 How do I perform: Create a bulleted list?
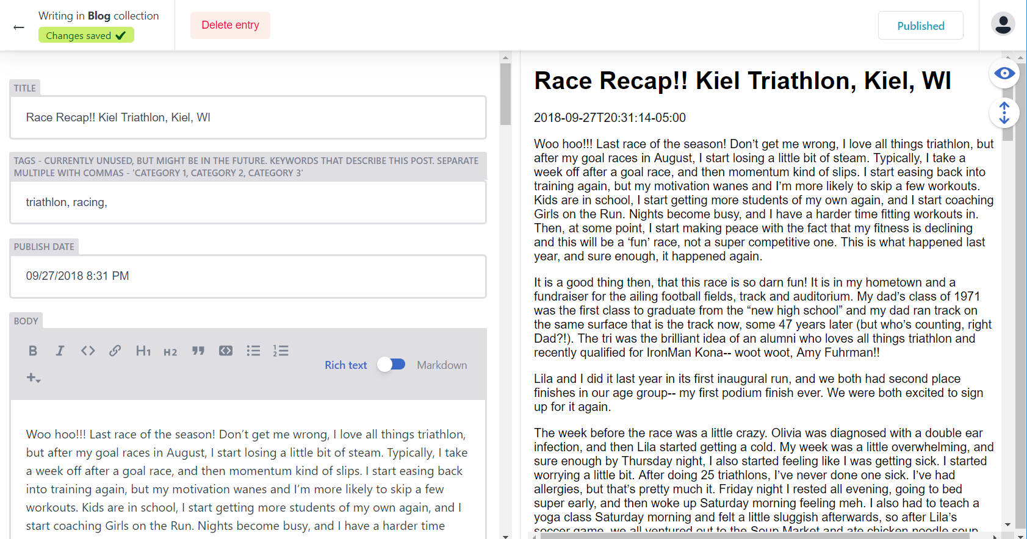(x=253, y=351)
